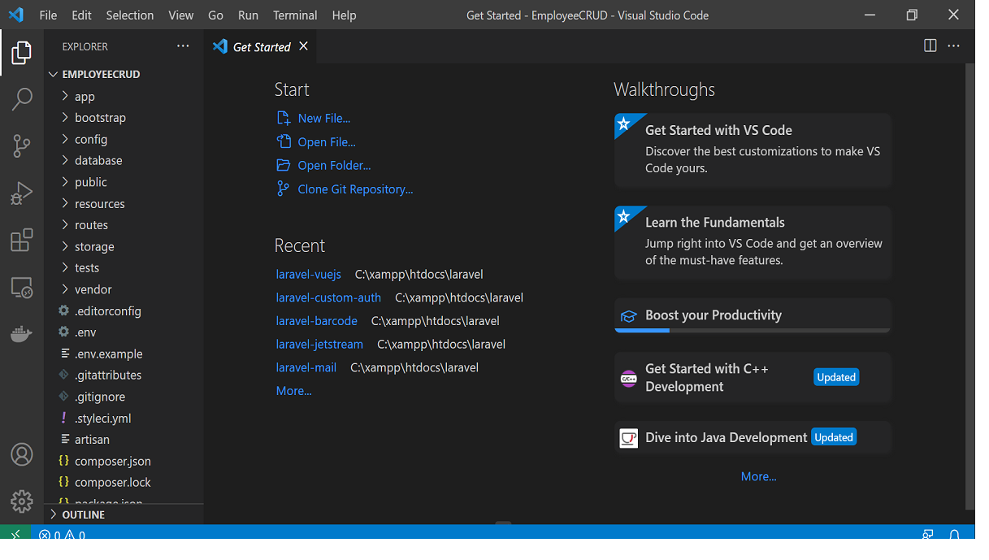The image size is (989, 560).
Task: Open the Terminal menu
Action: point(295,15)
